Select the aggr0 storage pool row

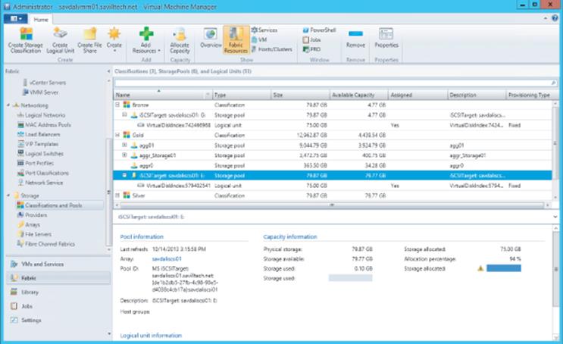333,165
